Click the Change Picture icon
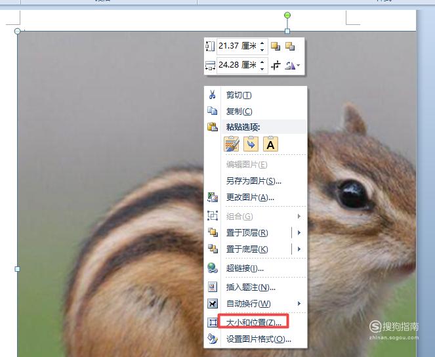 point(213,198)
